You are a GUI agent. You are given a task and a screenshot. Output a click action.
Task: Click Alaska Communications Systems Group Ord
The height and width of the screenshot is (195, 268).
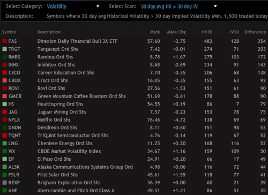[x=85, y=167]
